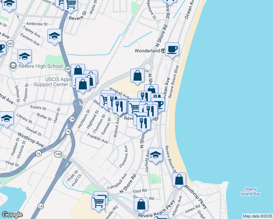Click the USCIS Support Center label

coord(53,82)
